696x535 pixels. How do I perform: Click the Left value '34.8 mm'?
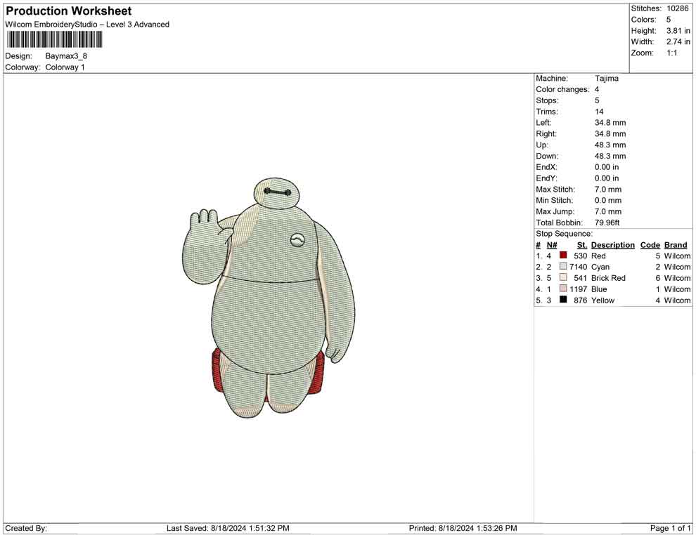click(610, 123)
